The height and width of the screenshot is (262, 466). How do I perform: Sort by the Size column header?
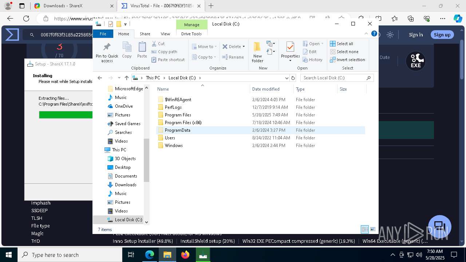pyautogui.click(x=351, y=89)
